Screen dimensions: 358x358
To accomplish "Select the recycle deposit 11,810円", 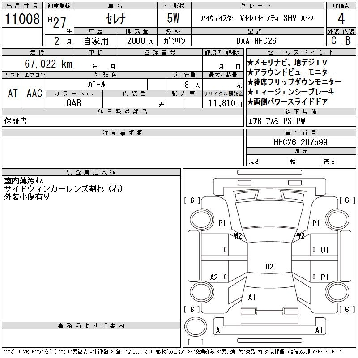I will point(225,103).
